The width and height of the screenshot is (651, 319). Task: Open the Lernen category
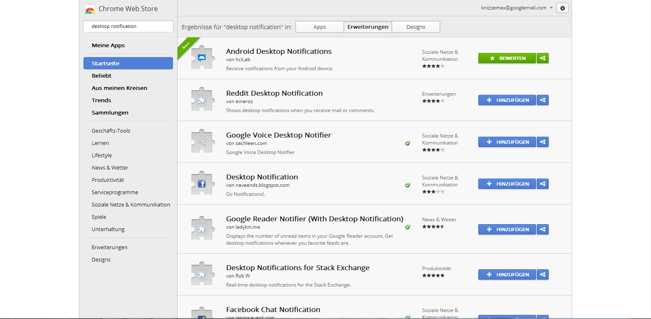pyautogui.click(x=100, y=143)
